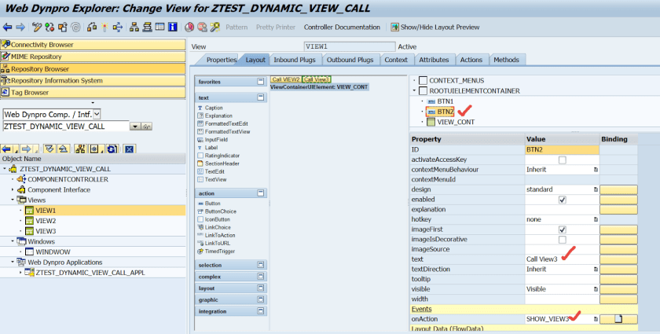Click the red-green Active/Inactive toolbar icon
The height and width of the screenshot is (334, 660).
(49, 28)
